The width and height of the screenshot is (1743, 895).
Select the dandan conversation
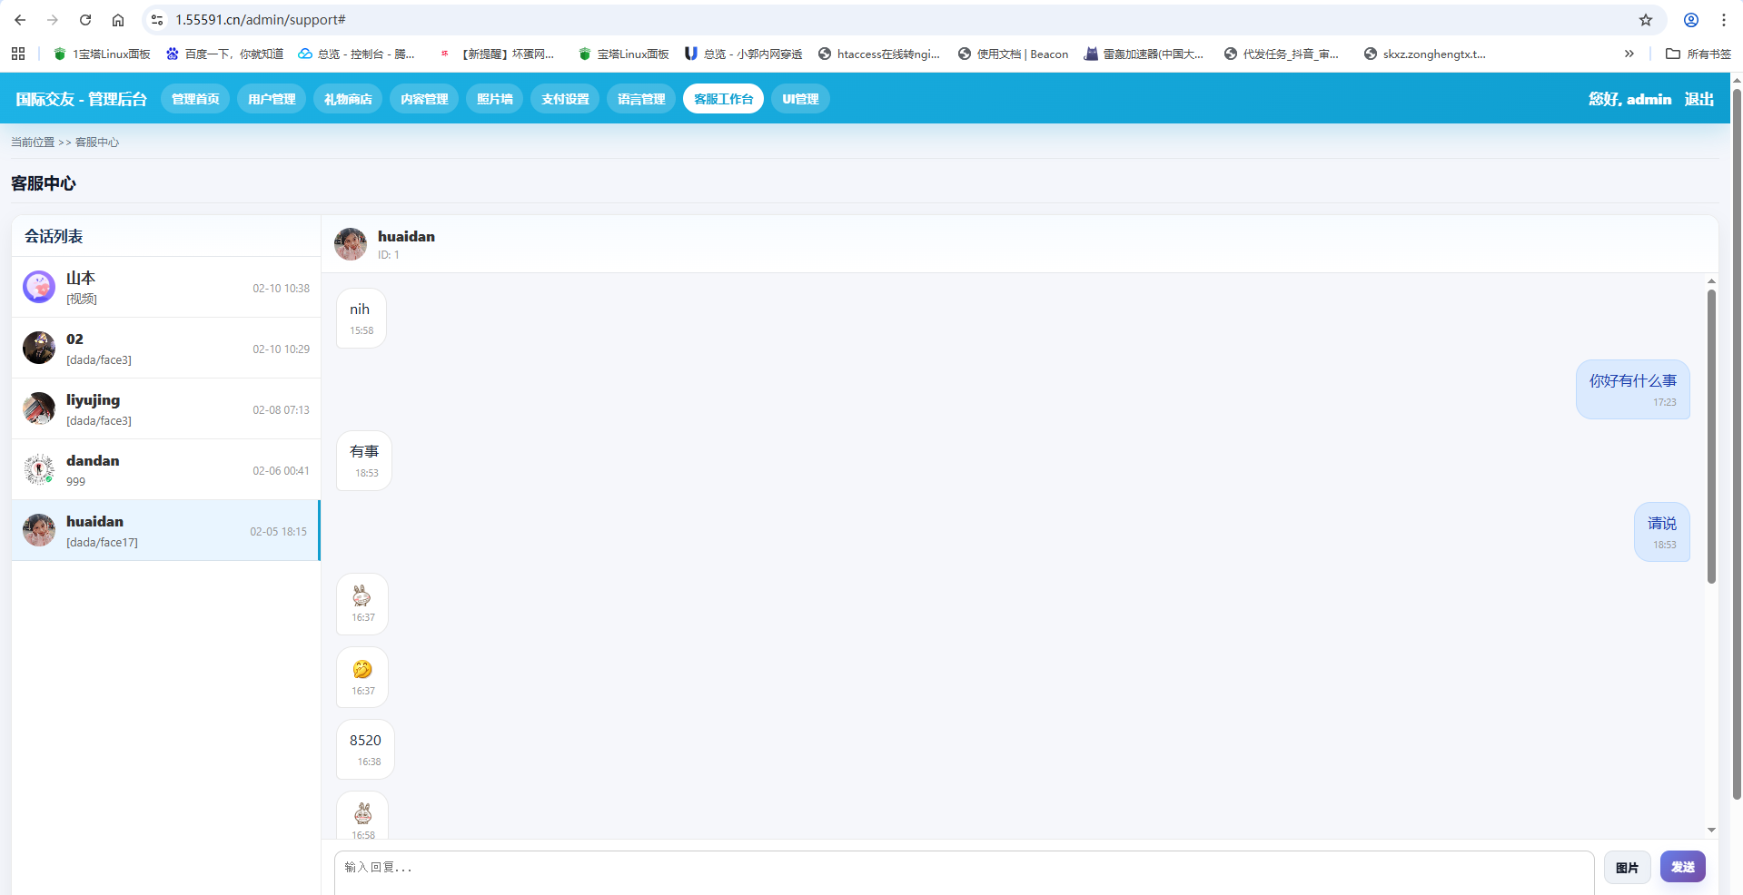pyautogui.click(x=165, y=470)
